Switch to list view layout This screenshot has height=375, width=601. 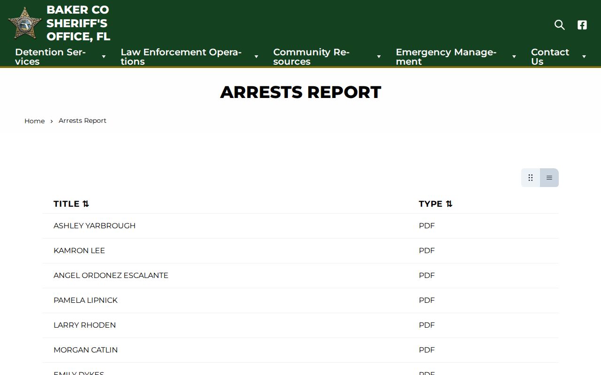point(549,178)
